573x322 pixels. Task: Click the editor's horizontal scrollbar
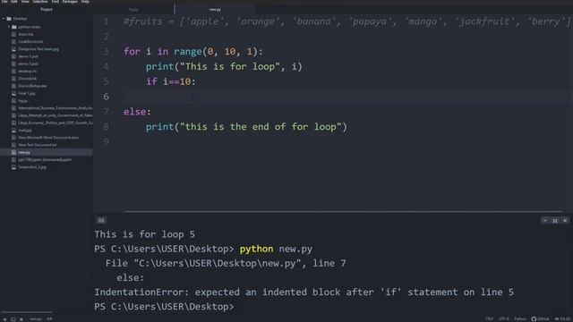pos(343,211)
